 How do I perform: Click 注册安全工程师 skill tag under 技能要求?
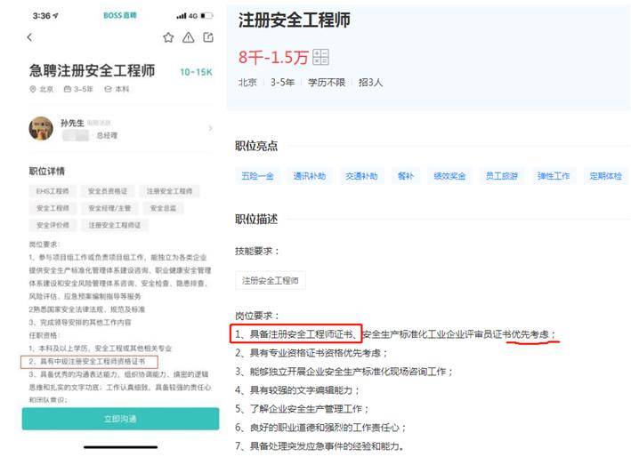(270, 281)
